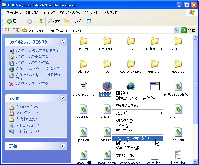The height and width of the screenshot is (165, 199).
Task: Choose 貼り付け(P) in the context menu
Action: point(137,130)
